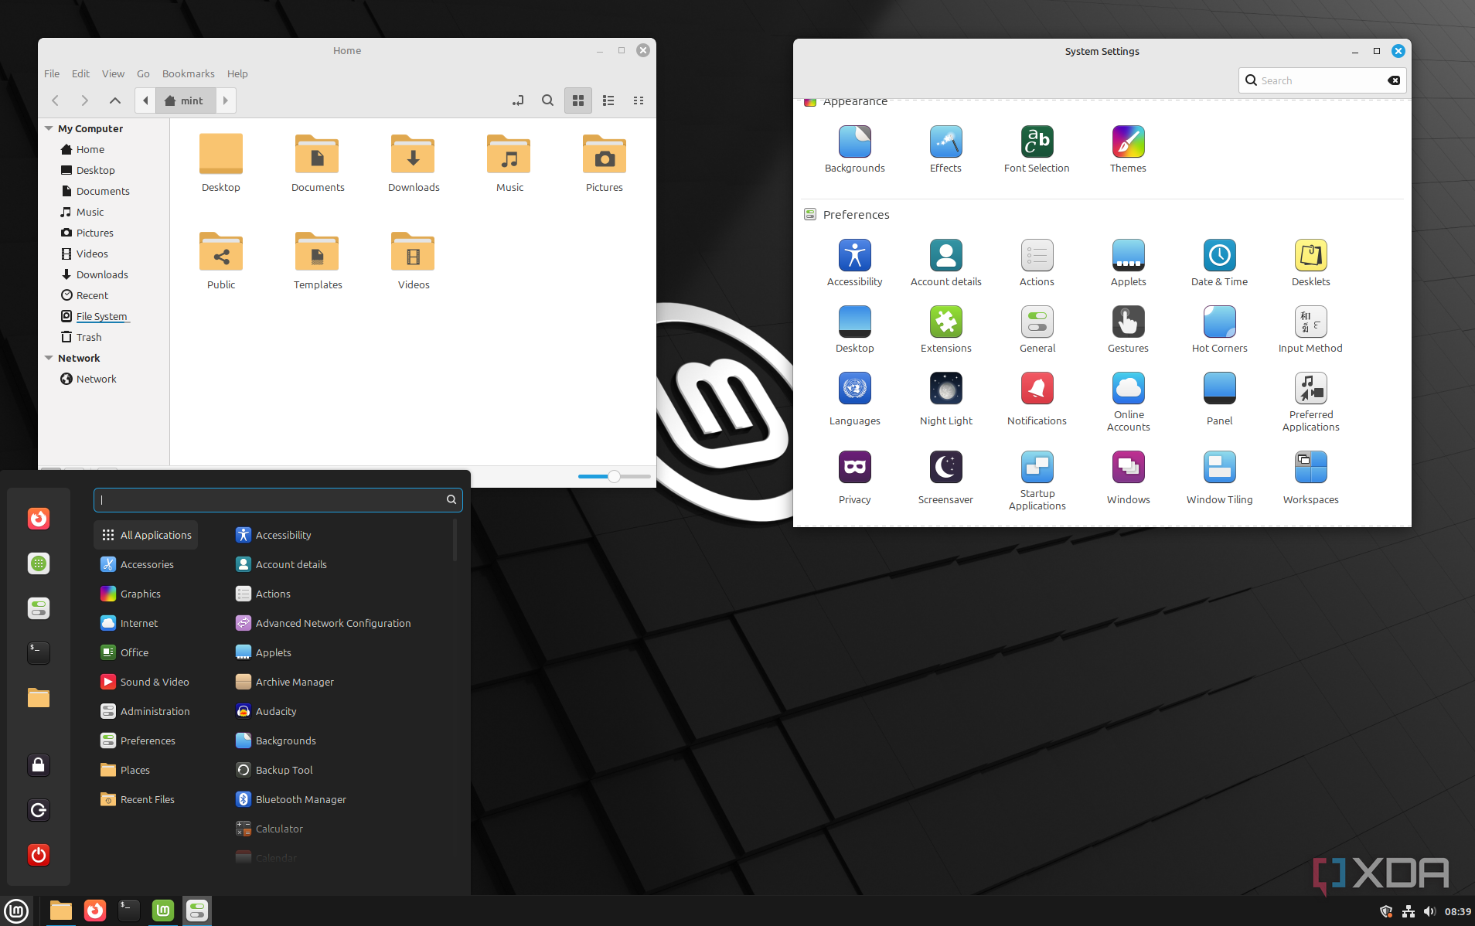
Task: Open Startup Applications settings
Action: 1037,481
